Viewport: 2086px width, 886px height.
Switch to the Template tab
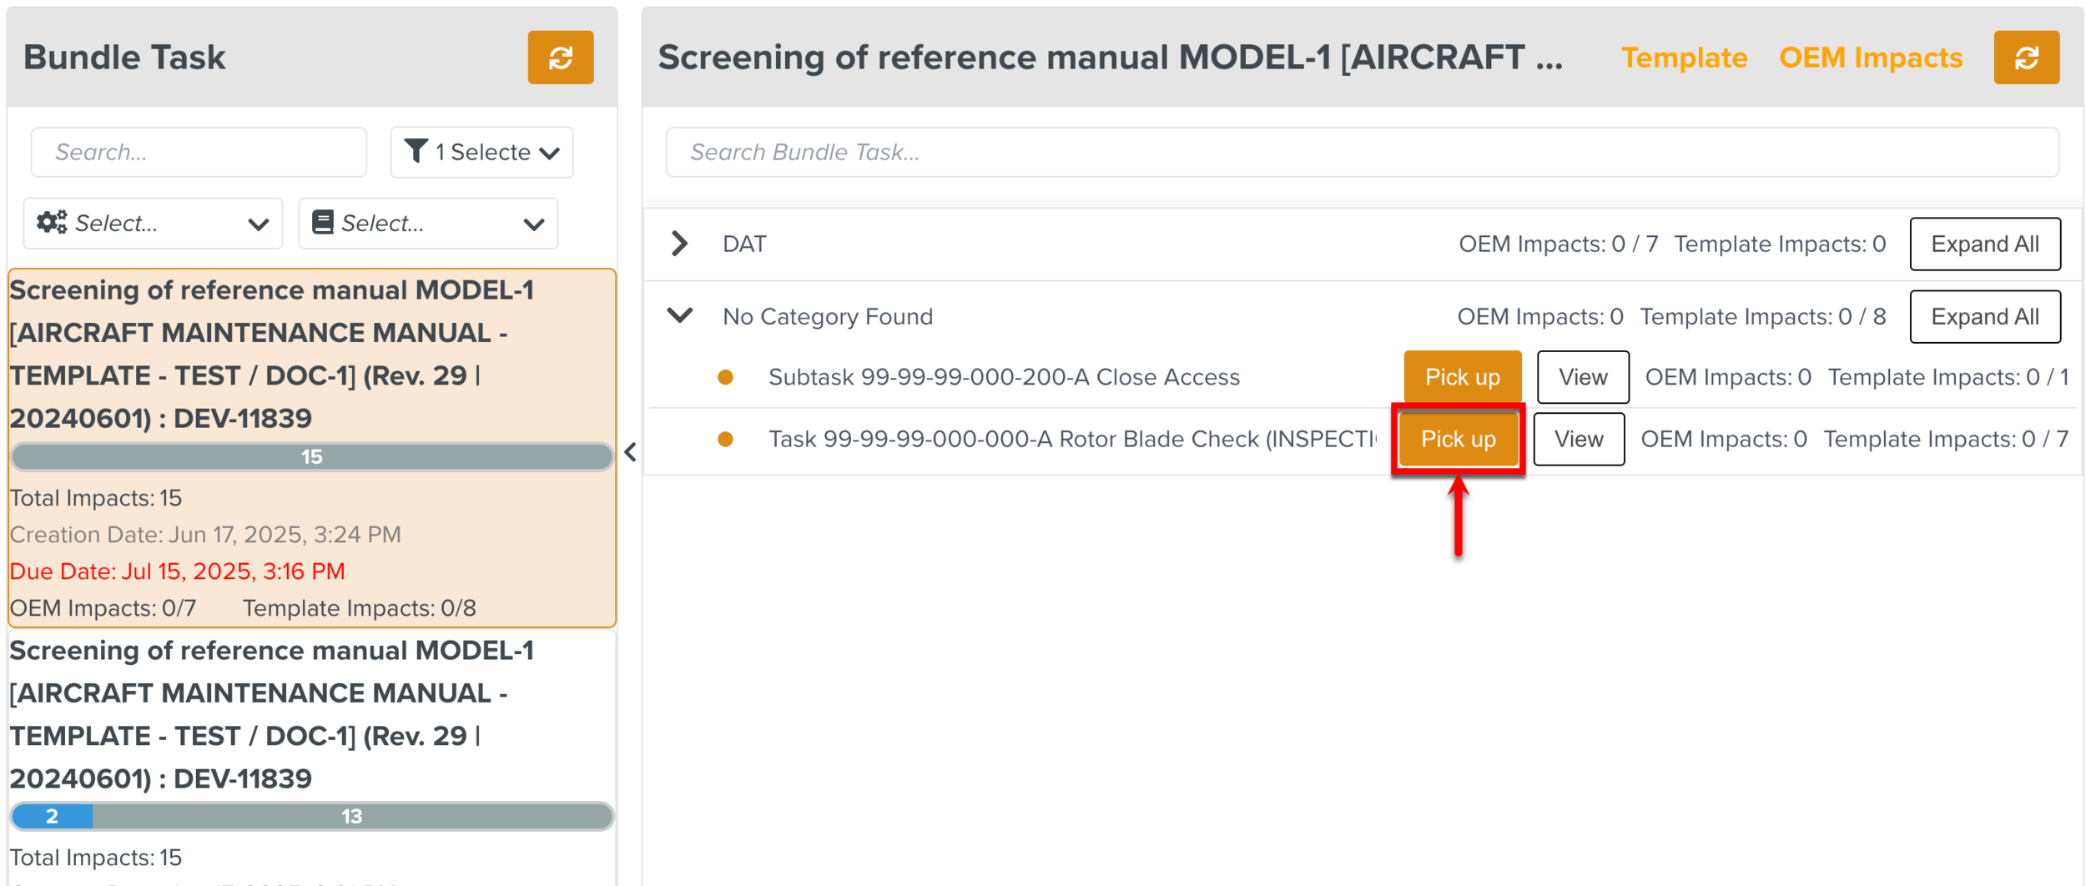tap(1683, 58)
